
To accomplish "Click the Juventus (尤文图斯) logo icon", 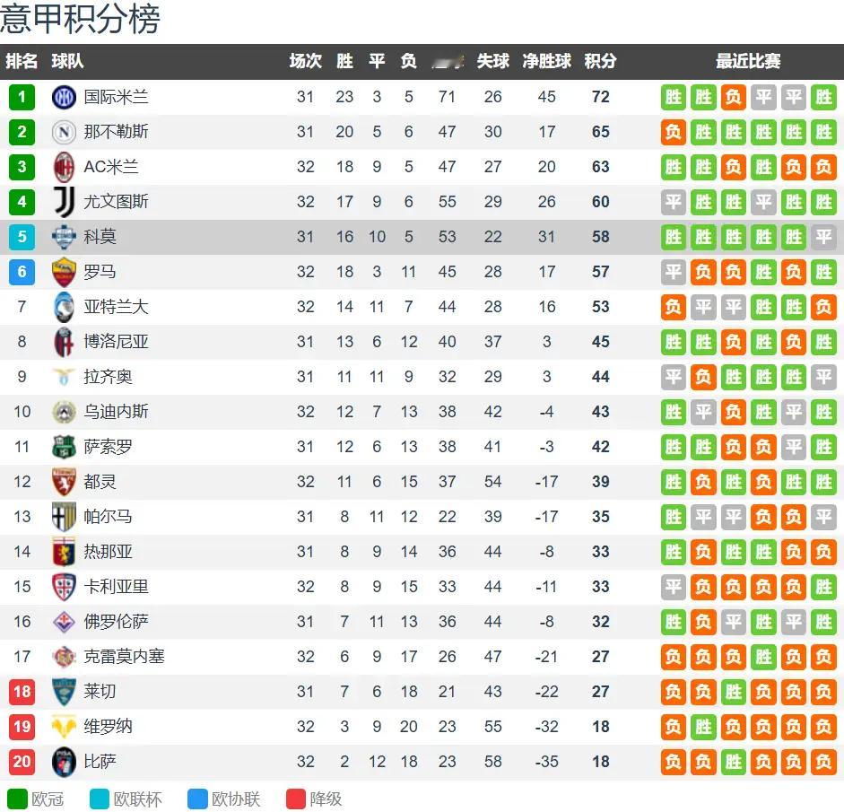I will click(x=65, y=202).
